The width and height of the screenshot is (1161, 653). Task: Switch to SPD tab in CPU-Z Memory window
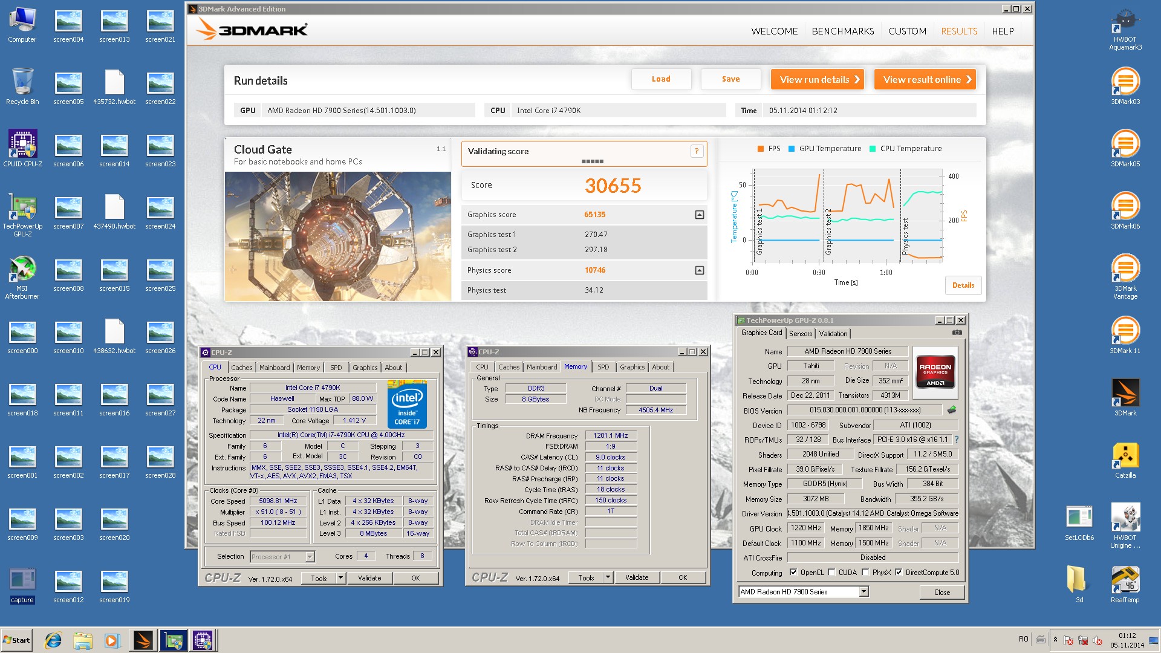[603, 367]
